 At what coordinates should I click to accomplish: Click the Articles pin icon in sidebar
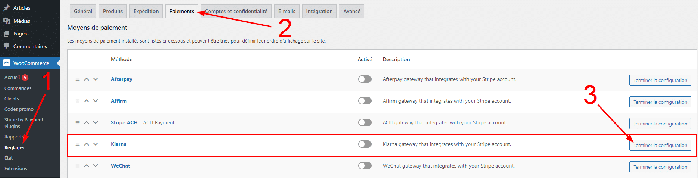[x=6, y=8]
